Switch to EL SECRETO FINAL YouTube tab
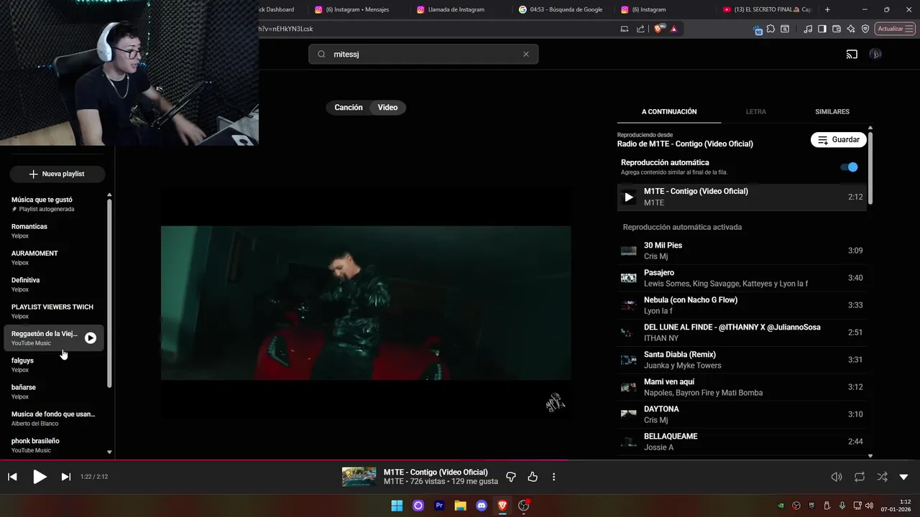Viewport: 920px width, 517px height. coord(768,9)
